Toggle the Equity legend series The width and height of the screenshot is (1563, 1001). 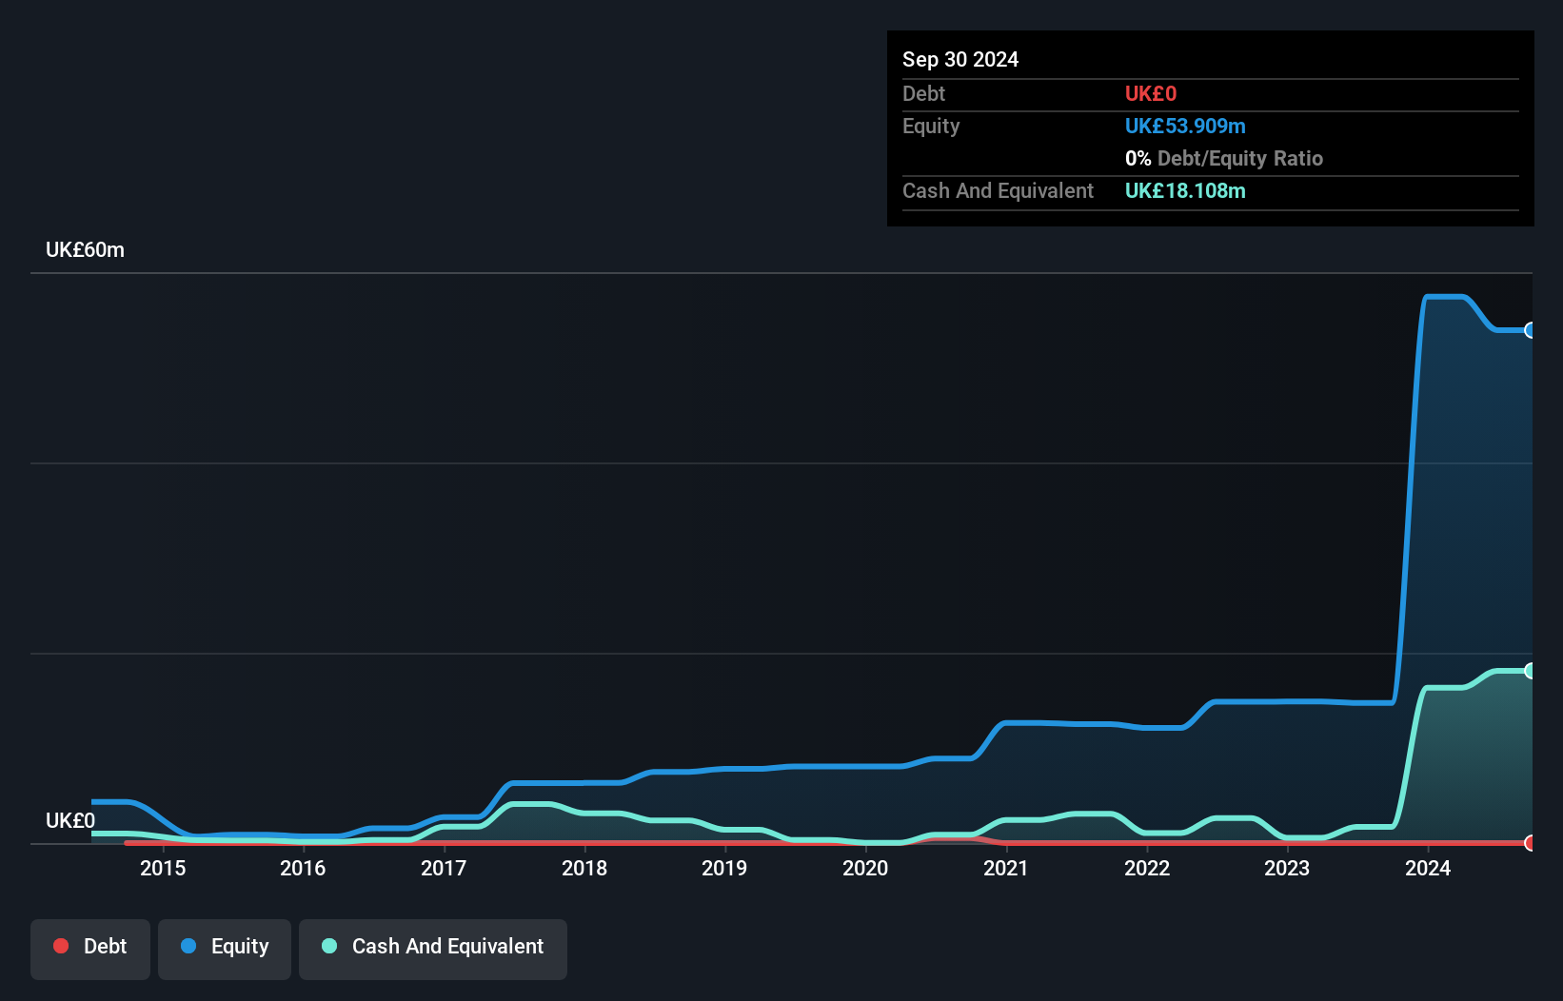coord(225,949)
